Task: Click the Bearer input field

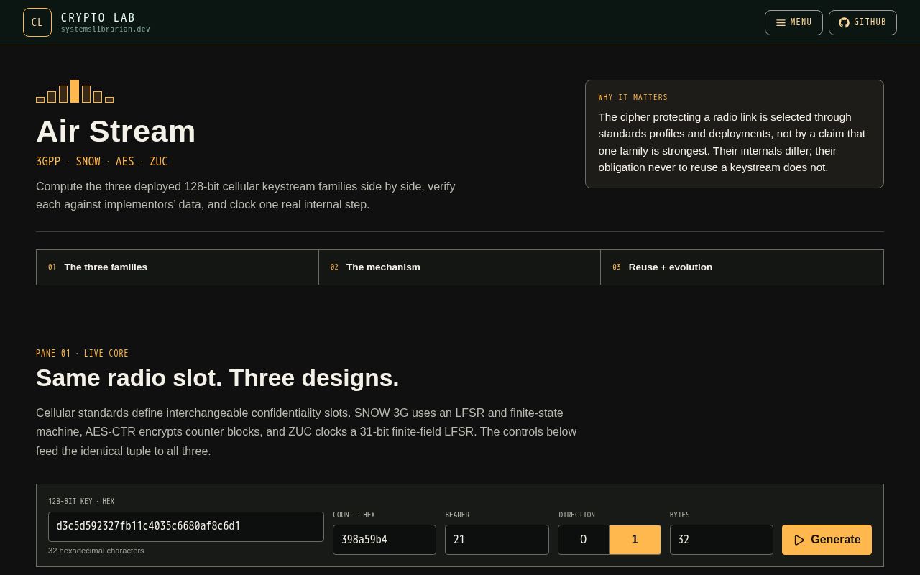Action: pos(497,540)
